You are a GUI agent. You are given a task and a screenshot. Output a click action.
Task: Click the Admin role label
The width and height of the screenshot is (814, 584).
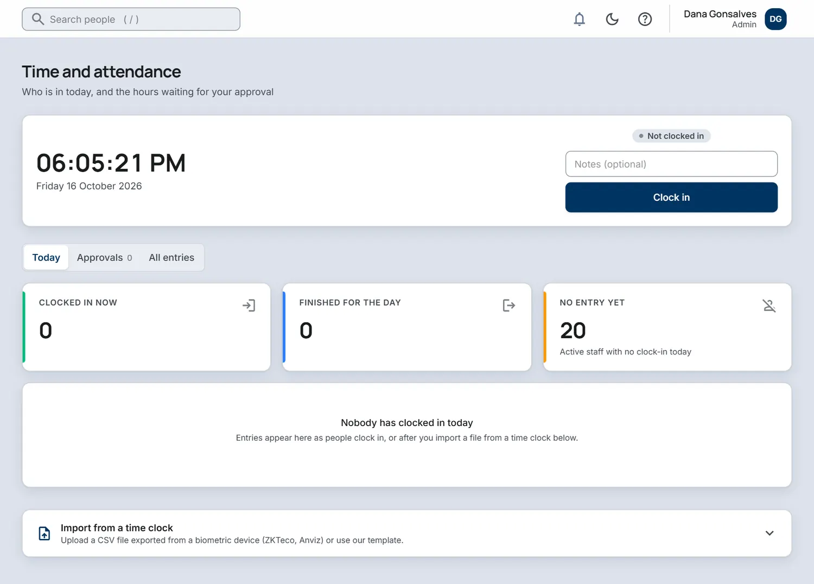pos(744,24)
